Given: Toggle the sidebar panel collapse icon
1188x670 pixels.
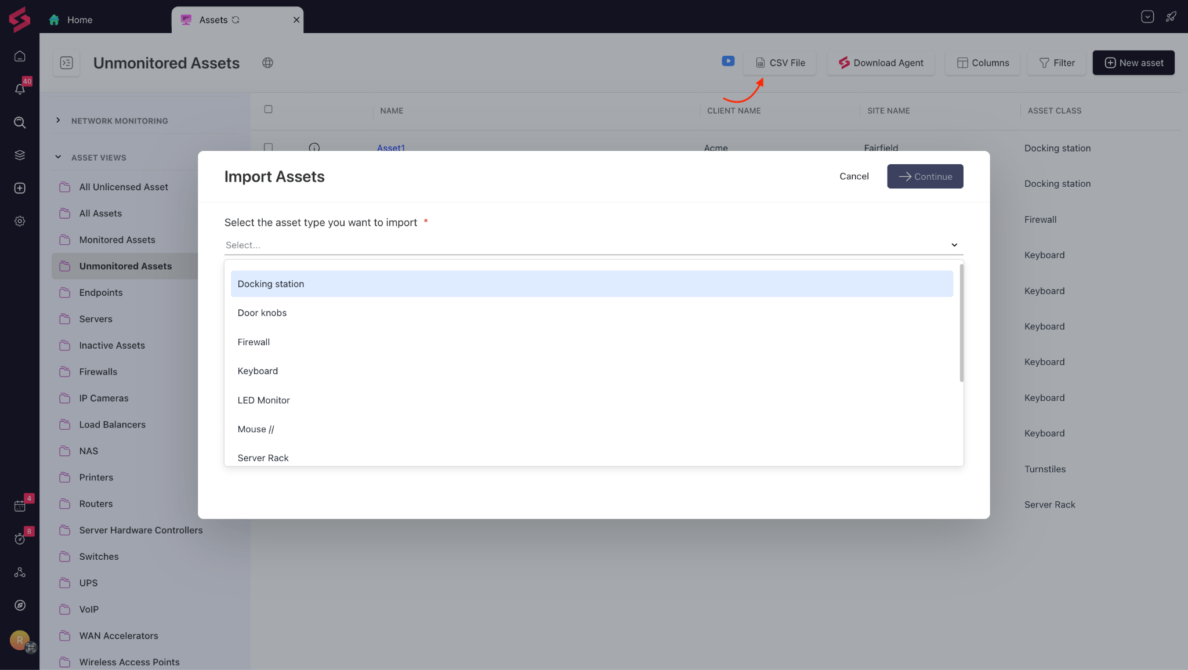Looking at the screenshot, I should pyautogui.click(x=67, y=63).
